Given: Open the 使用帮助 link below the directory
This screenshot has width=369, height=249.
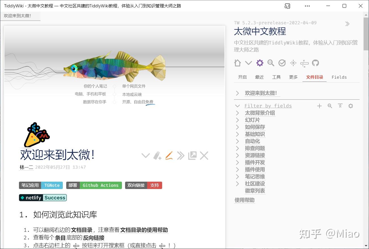Looking at the screenshot, I should click(x=244, y=200).
